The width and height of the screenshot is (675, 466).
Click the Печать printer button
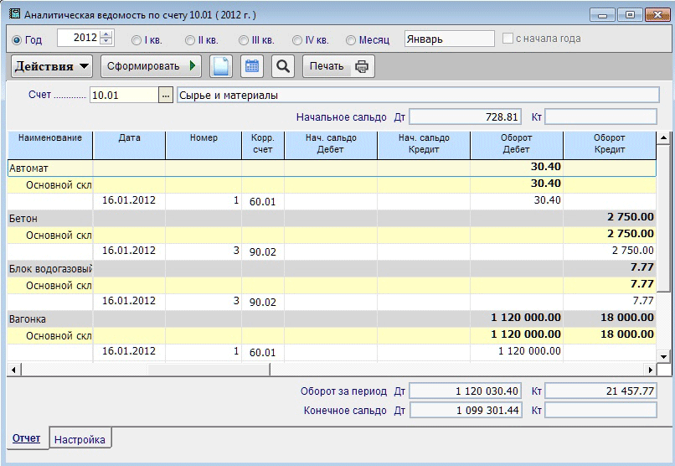338,66
